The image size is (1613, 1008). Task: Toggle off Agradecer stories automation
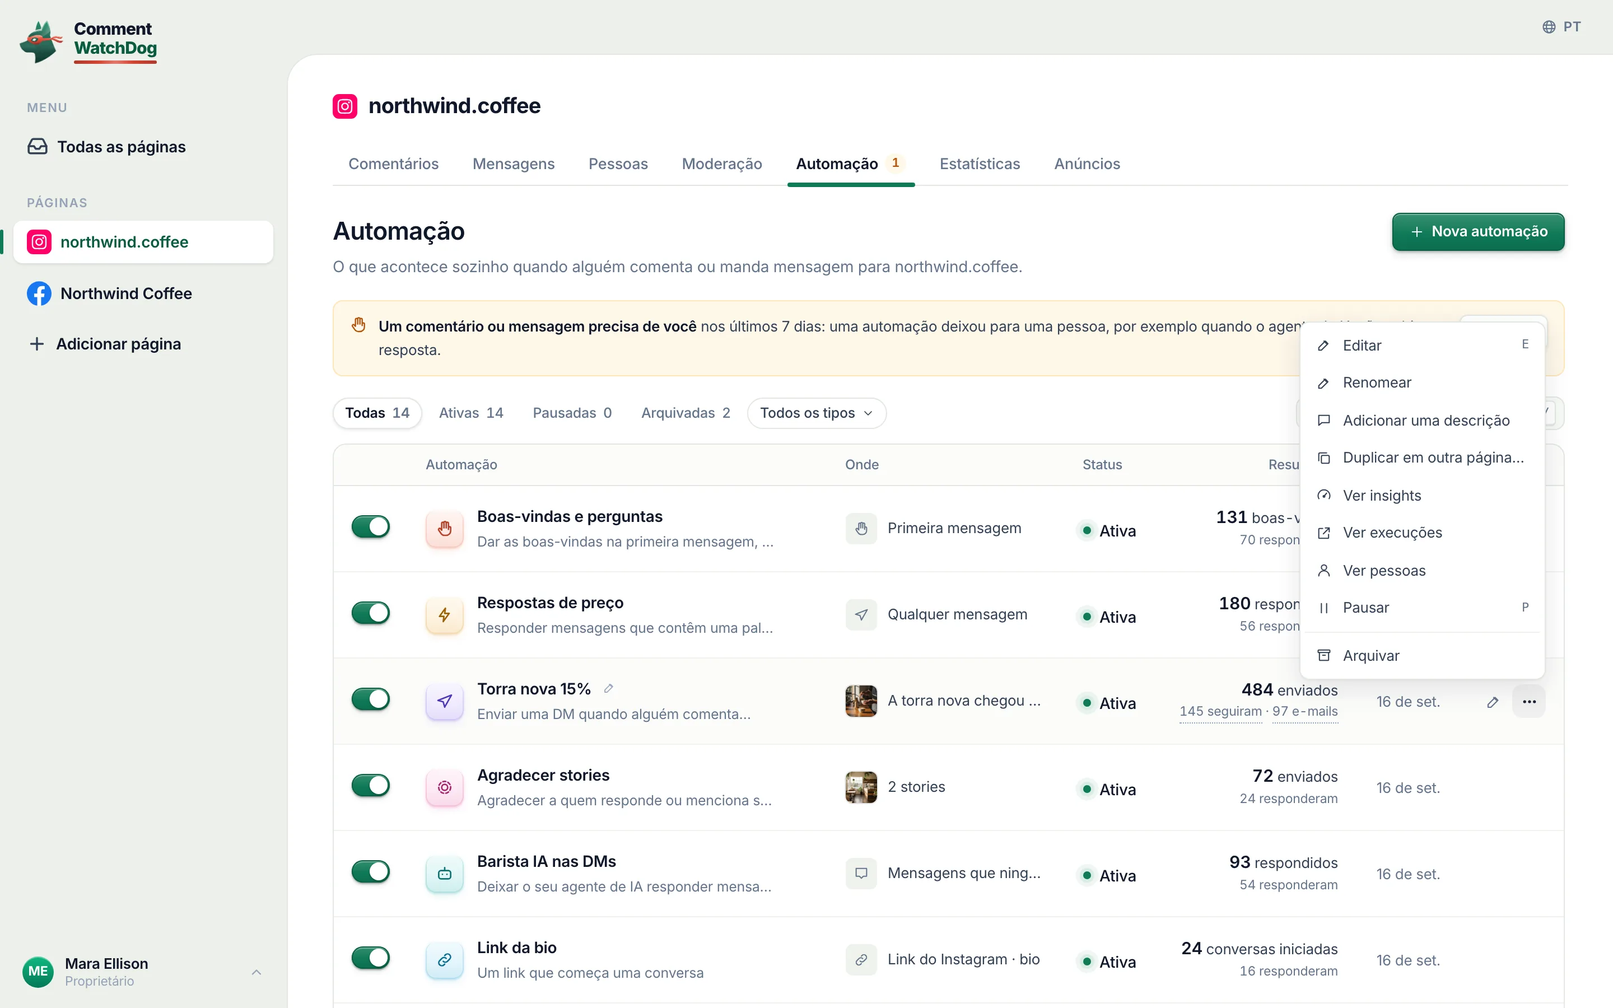click(371, 785)
